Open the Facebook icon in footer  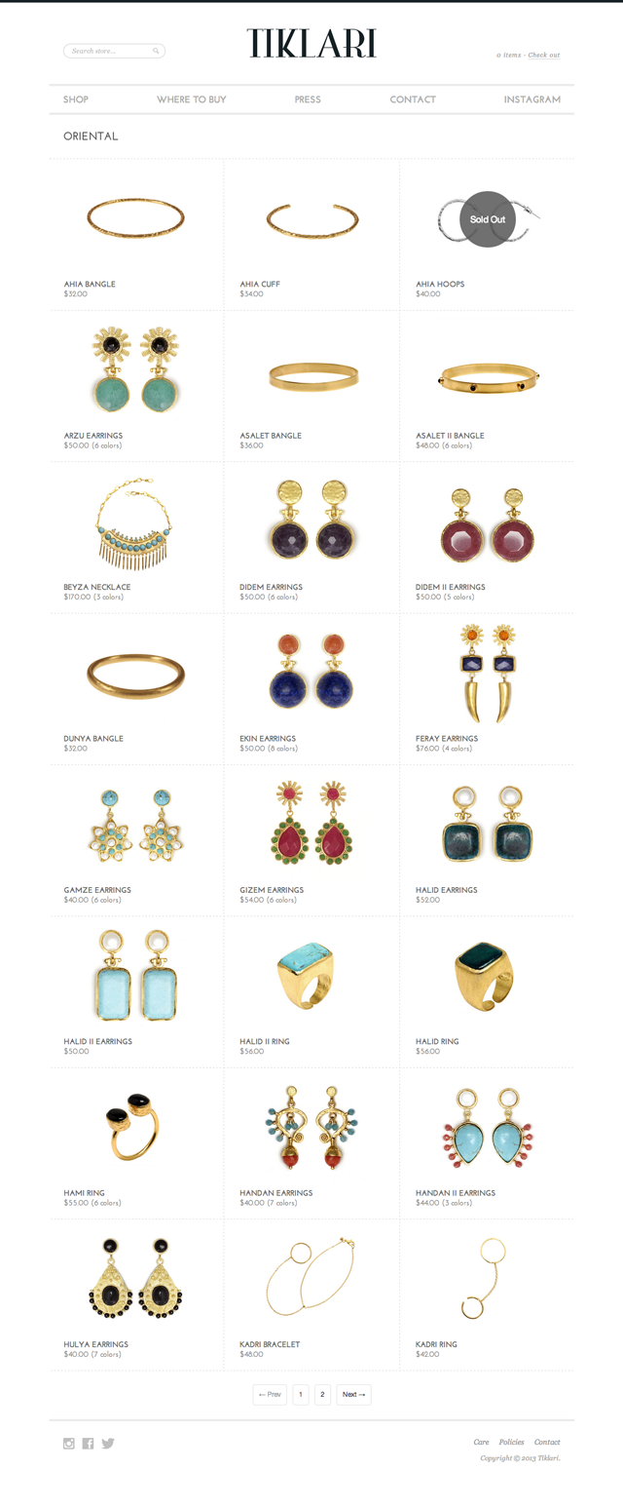click(88, 1444)
